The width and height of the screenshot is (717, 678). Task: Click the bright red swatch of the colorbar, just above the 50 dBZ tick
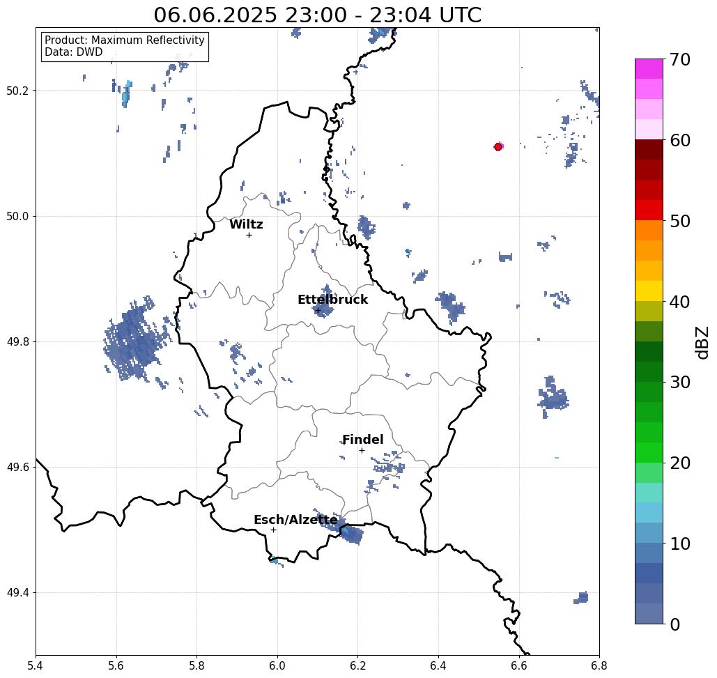[x=649, y=210]
